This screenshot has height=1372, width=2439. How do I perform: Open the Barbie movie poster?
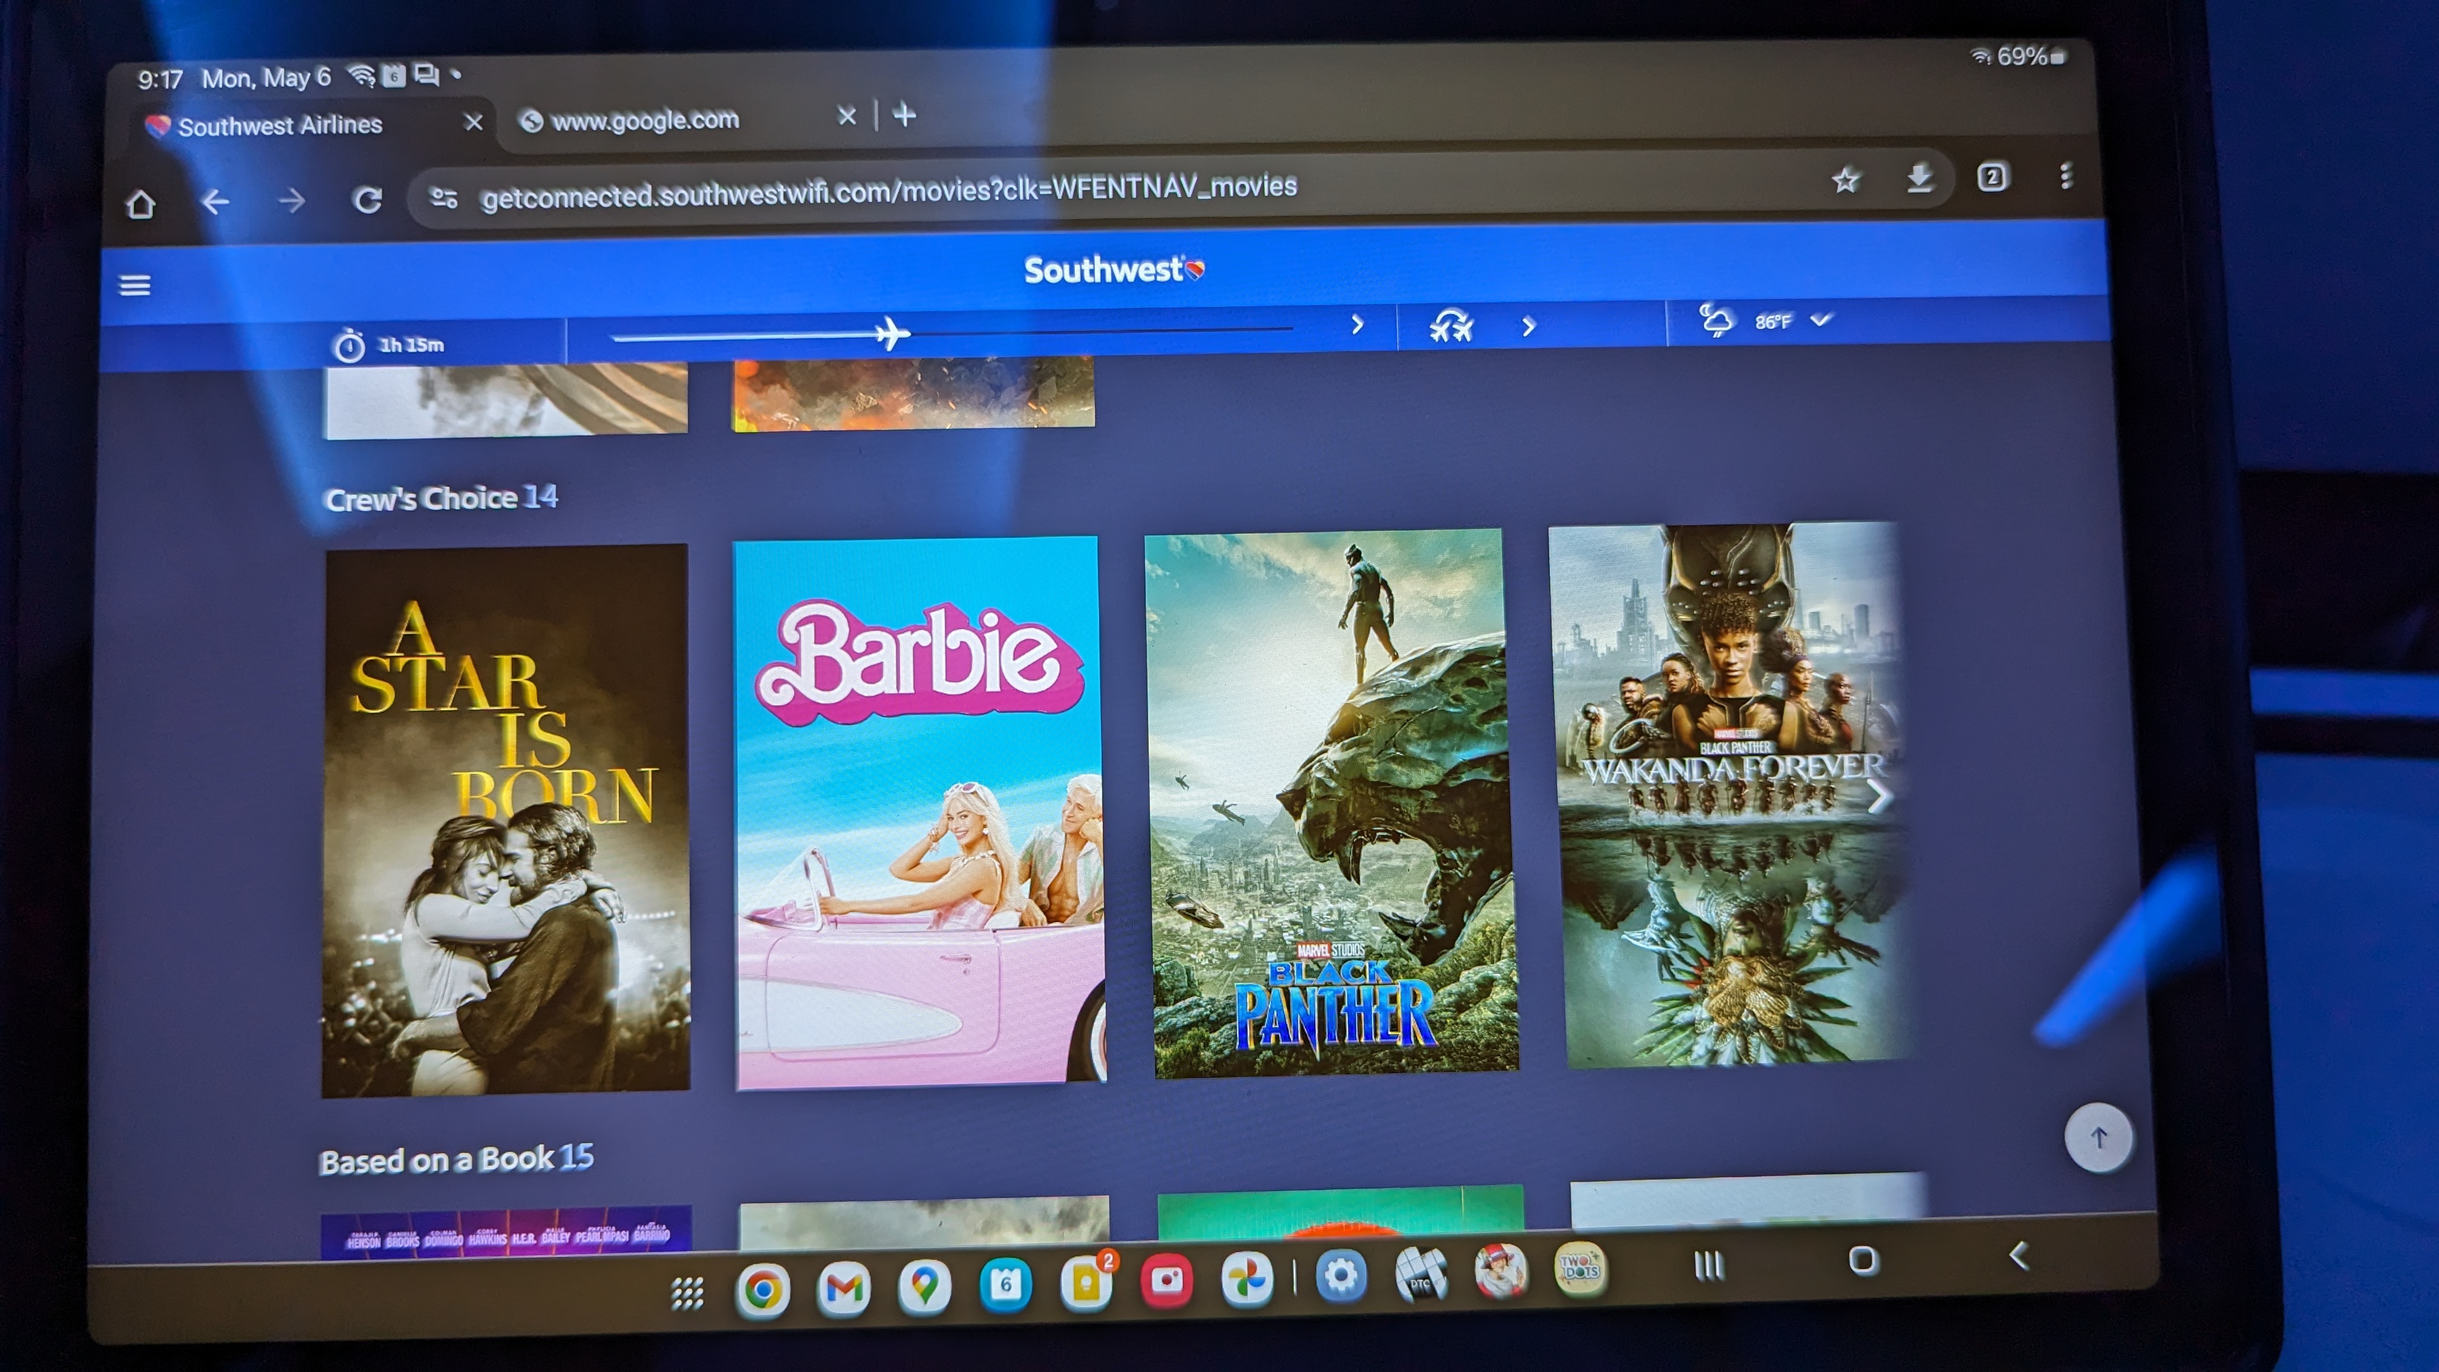tap(919, 812)
